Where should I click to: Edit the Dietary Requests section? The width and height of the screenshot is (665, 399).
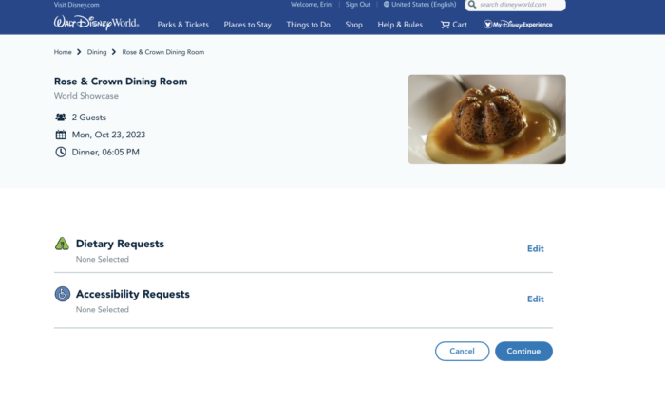(535, 249)
